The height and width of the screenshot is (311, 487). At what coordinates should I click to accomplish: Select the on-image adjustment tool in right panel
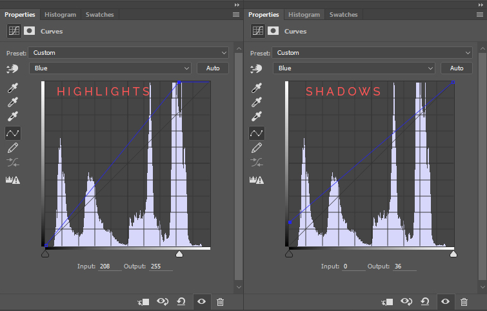[256, 68]
